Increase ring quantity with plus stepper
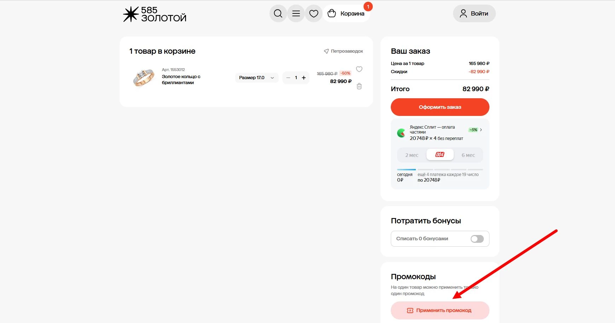The height and width of the screenshot is (323, 615). point(303,77)
